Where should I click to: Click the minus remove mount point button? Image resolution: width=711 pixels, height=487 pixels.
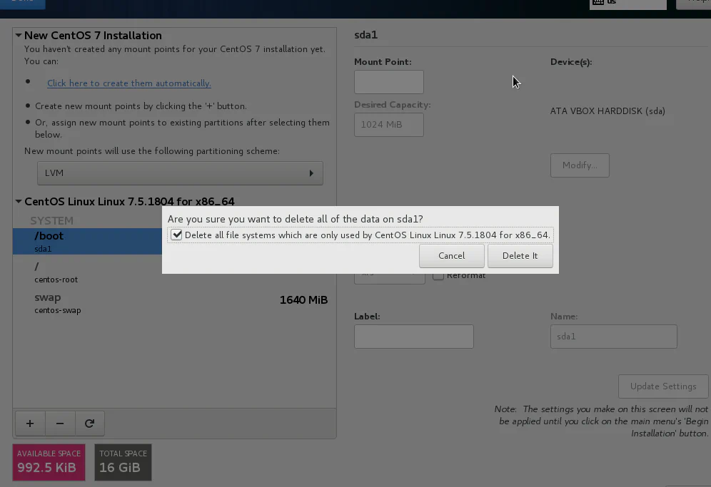click(x=60, y=423)
